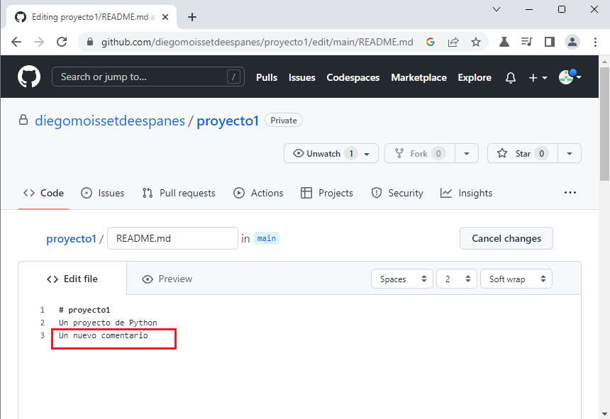This screenshot has height=419, width=610.
Task: Select the repository Issues tab
Action: point(103,193)
